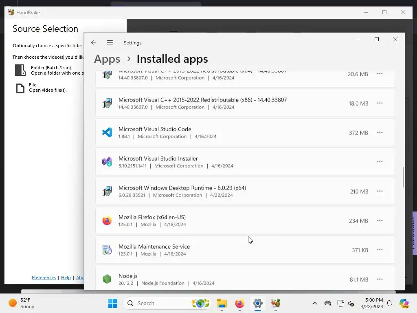
Task: Click the Windows Desktop Runtime app icon
Action: click(x=107, y=191)
